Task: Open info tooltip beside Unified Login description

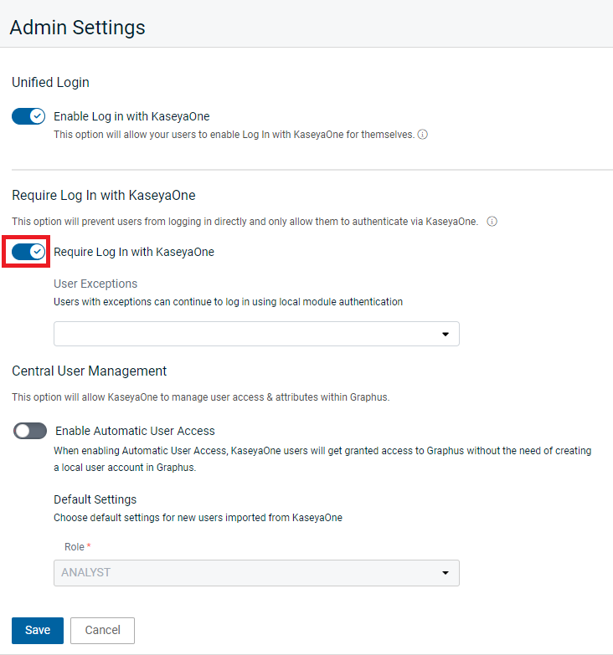Action: (x=423, y=135)
